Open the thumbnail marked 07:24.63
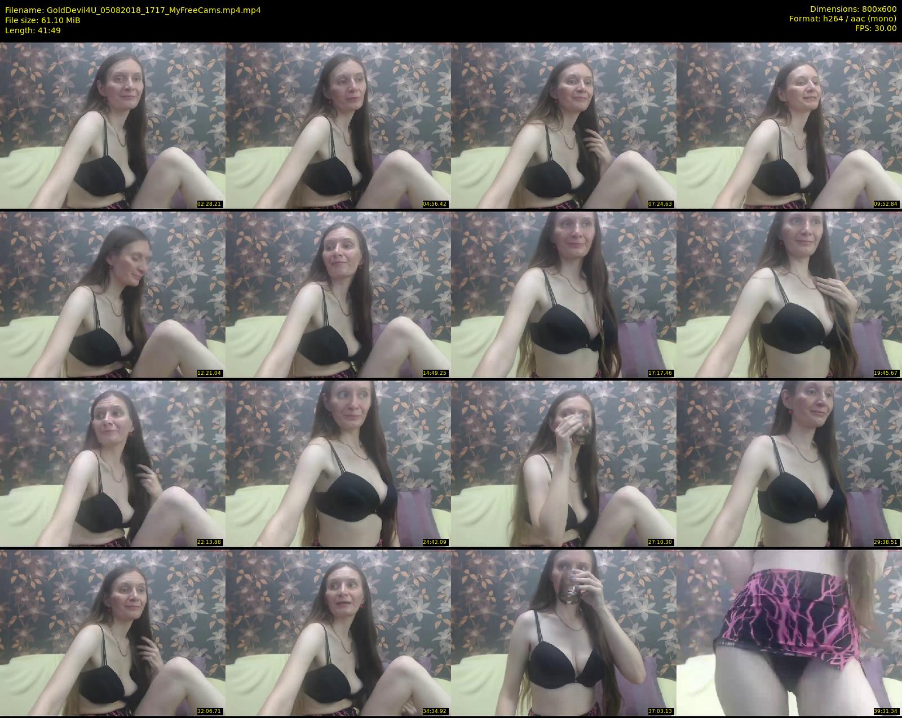The height and width of the screenshot is (718, 902). click(x=564, y=125)
